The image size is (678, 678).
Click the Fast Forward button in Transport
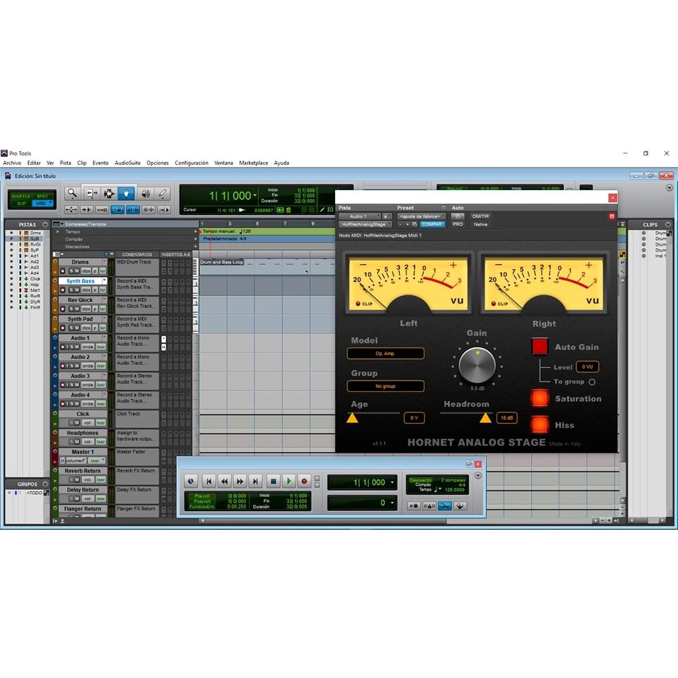pos(240,481)
